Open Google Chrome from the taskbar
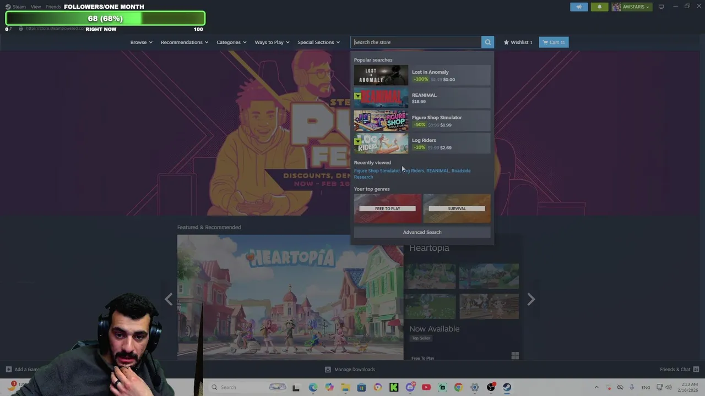This screenshot has width=705, height=396. click(458, 387)
